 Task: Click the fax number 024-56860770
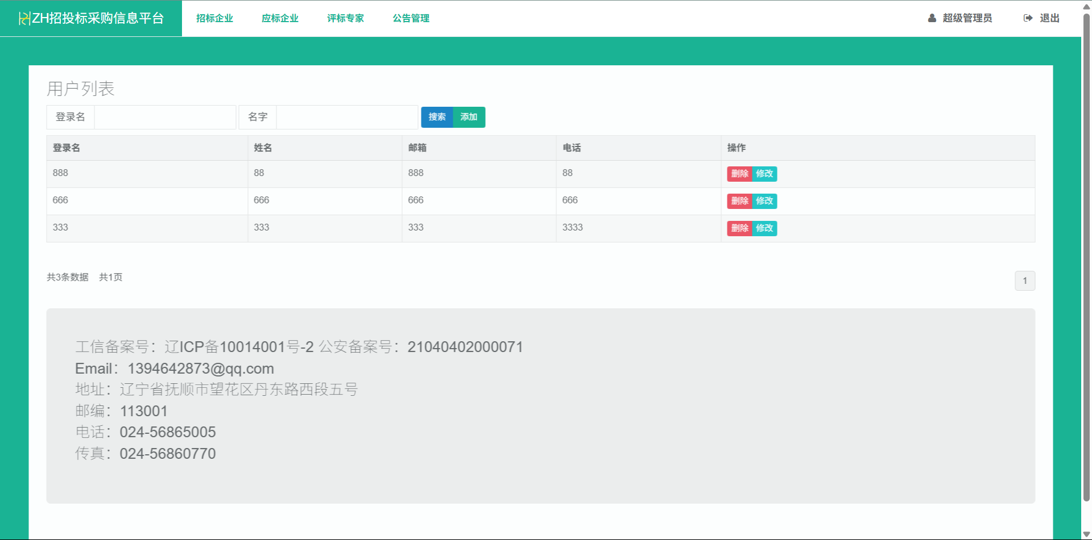[x=168, y=454]
